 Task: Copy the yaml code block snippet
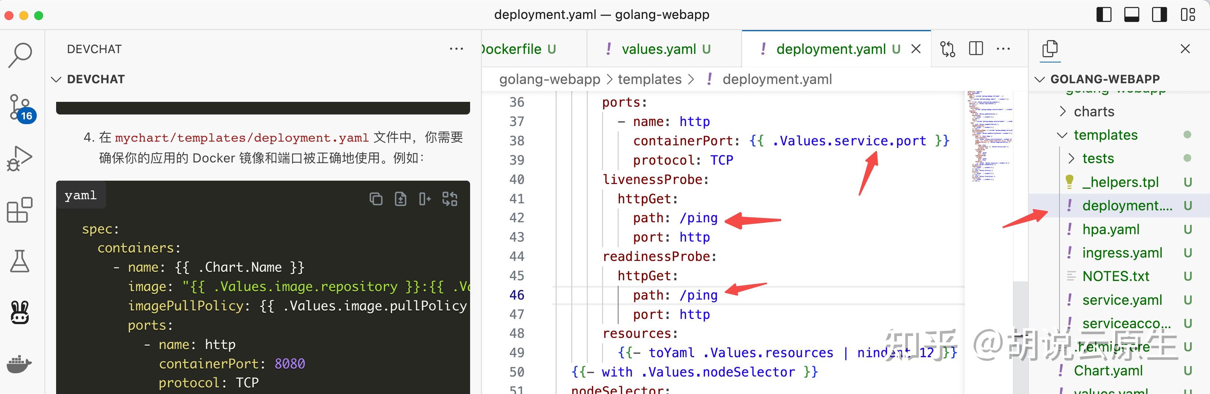(x=376, y=198)
